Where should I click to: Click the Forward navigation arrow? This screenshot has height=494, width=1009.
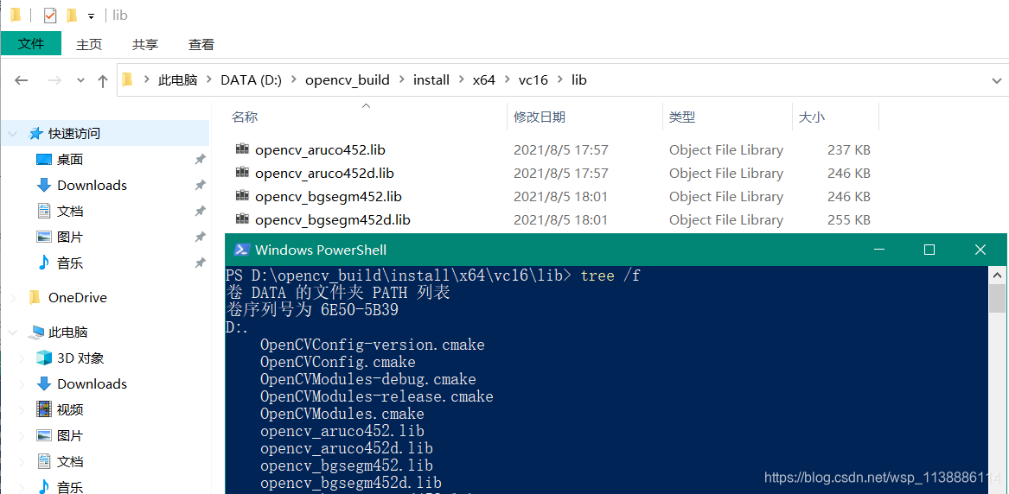55,80
